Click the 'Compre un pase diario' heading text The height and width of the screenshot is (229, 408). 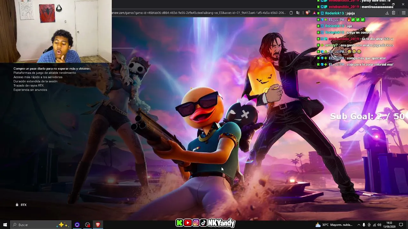coord(52,68)
